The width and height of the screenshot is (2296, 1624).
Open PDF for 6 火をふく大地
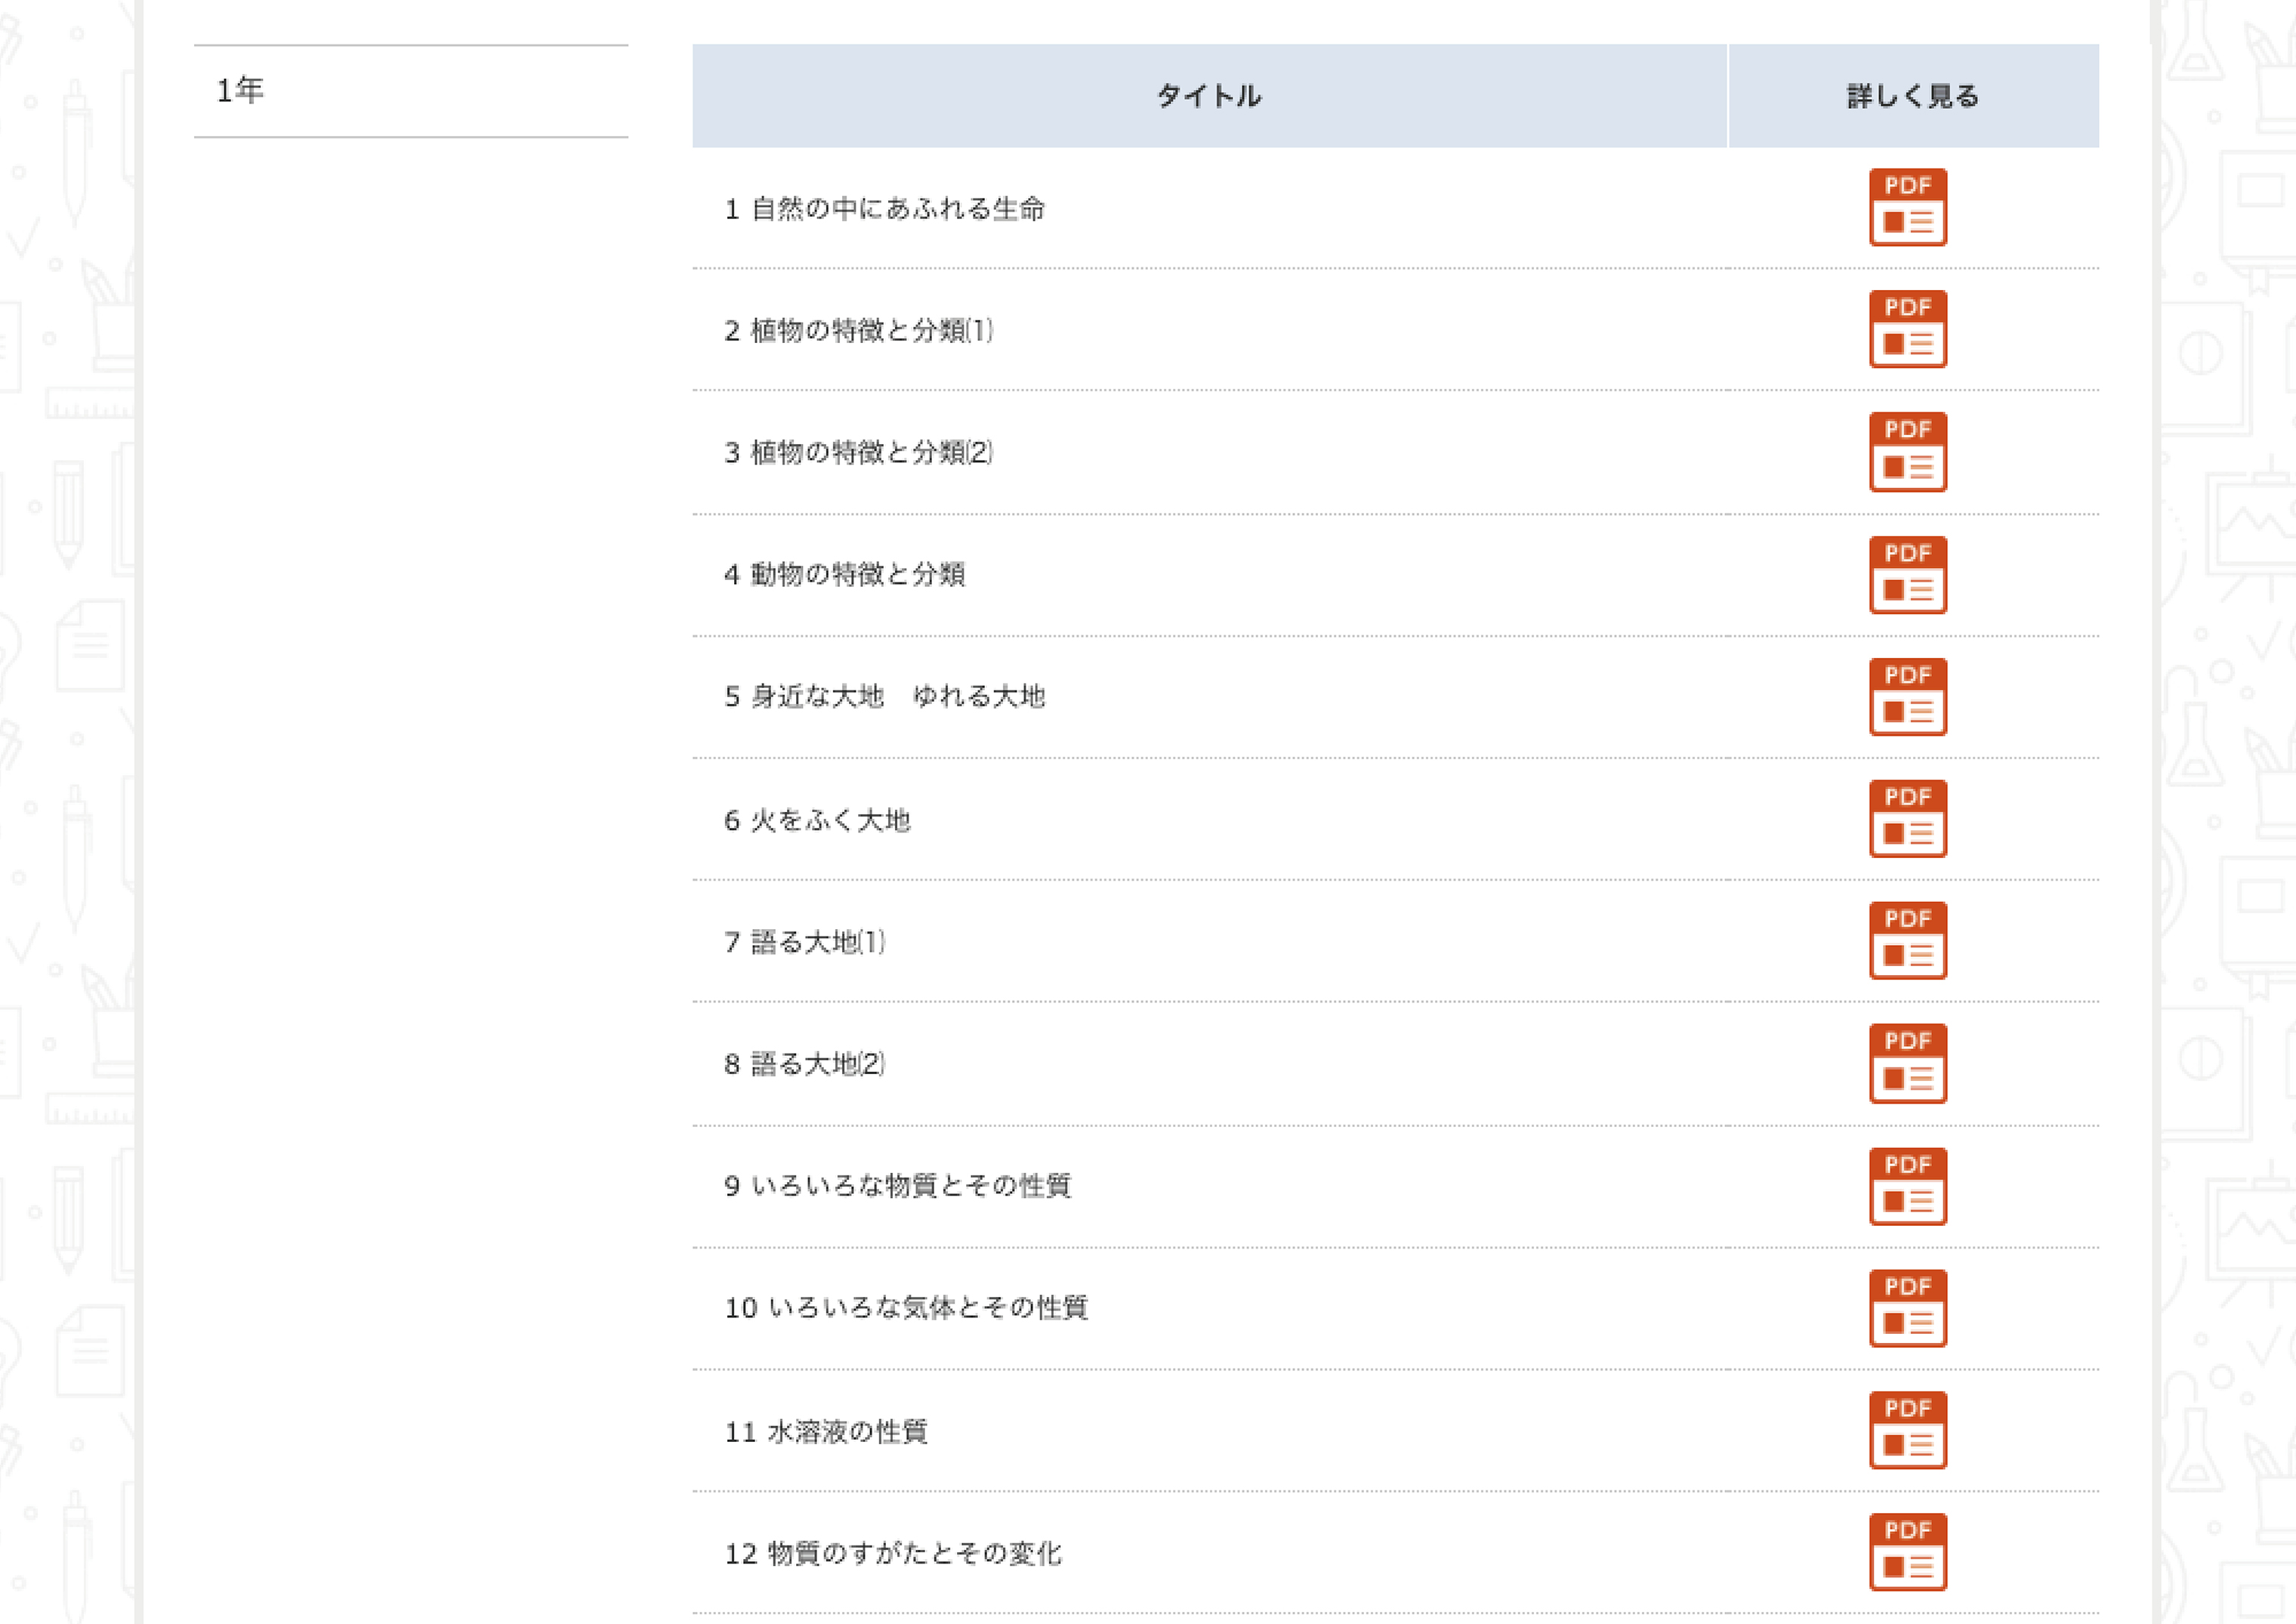pos(1907,818)
